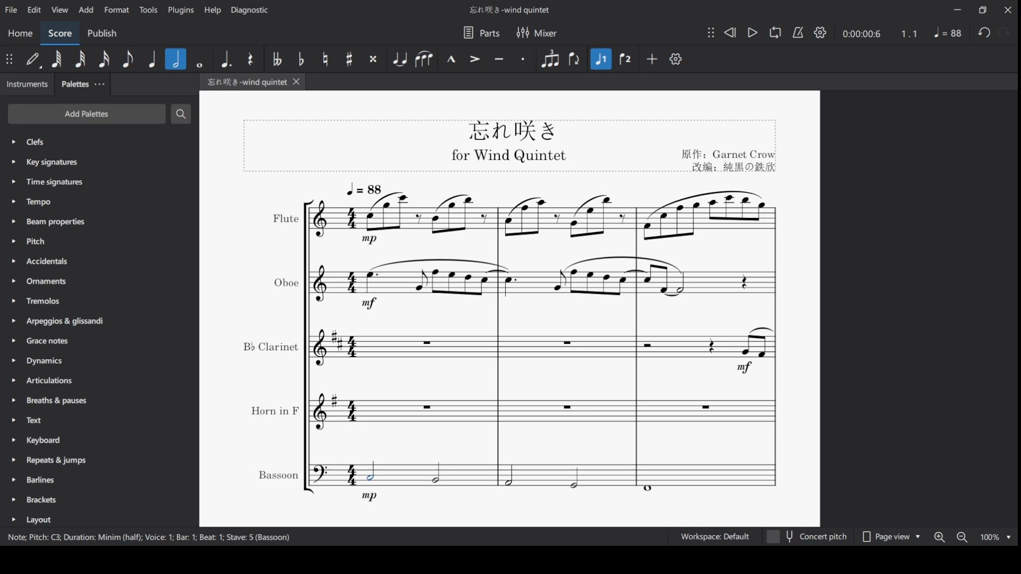Open playback settings gear
The height and width of the screenshot is (574, 1021).
821,33
